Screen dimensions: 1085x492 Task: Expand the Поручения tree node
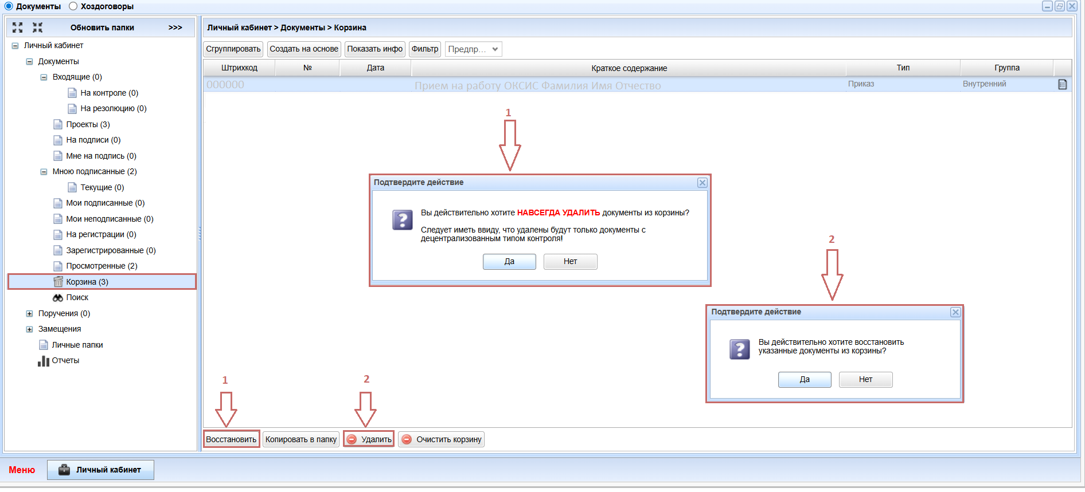(29, 313)
